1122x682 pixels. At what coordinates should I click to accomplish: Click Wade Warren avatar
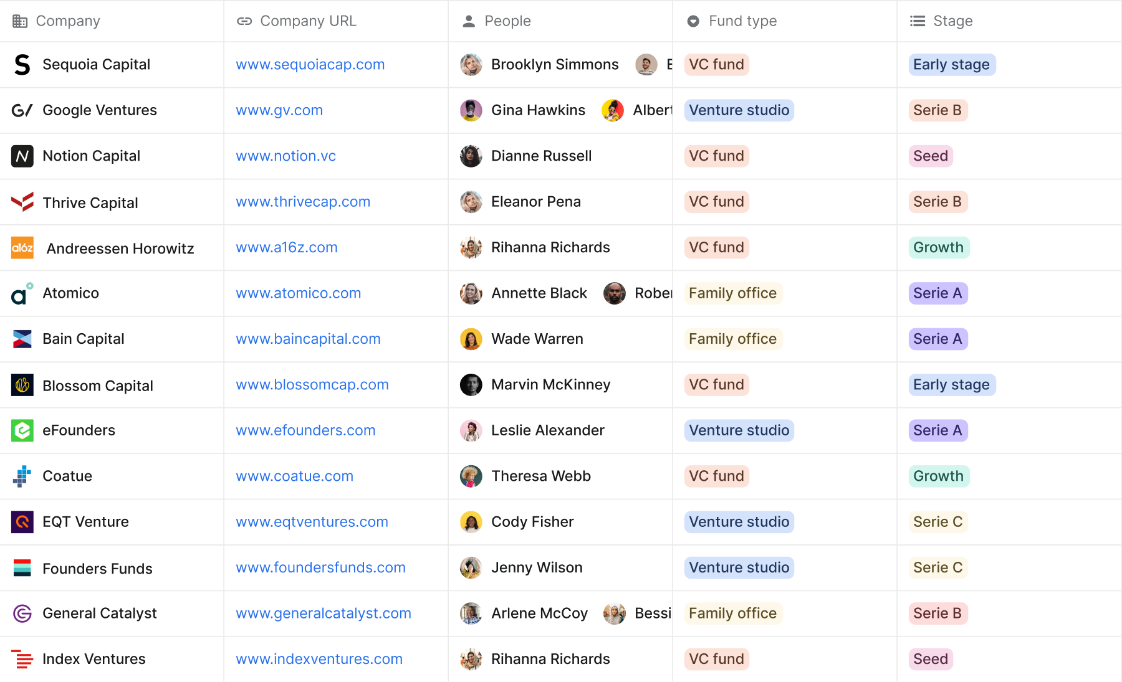(x=471, y=339)
